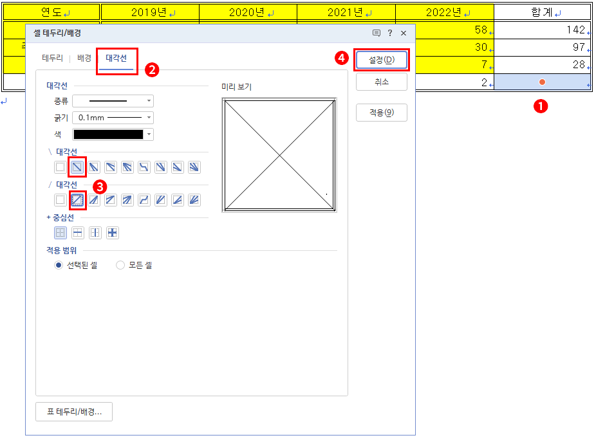
Task: Apply the vertical center line option
Action: point(95,232)
